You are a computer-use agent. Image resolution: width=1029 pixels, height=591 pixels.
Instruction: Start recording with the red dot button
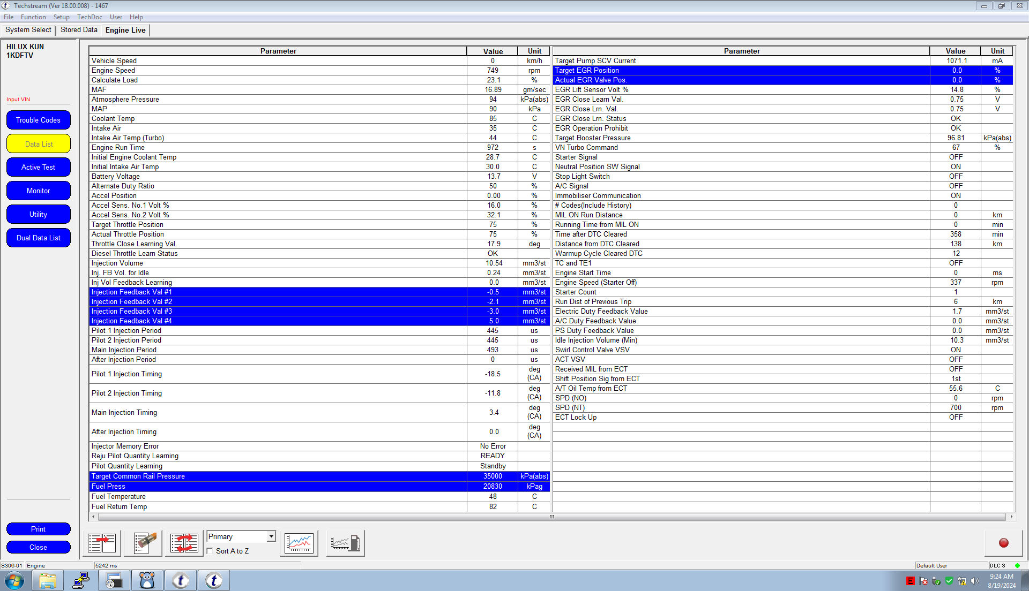click(1004, 543)
